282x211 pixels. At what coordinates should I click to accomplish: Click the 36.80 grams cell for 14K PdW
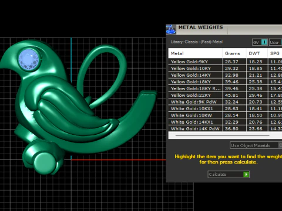(234, 128)
